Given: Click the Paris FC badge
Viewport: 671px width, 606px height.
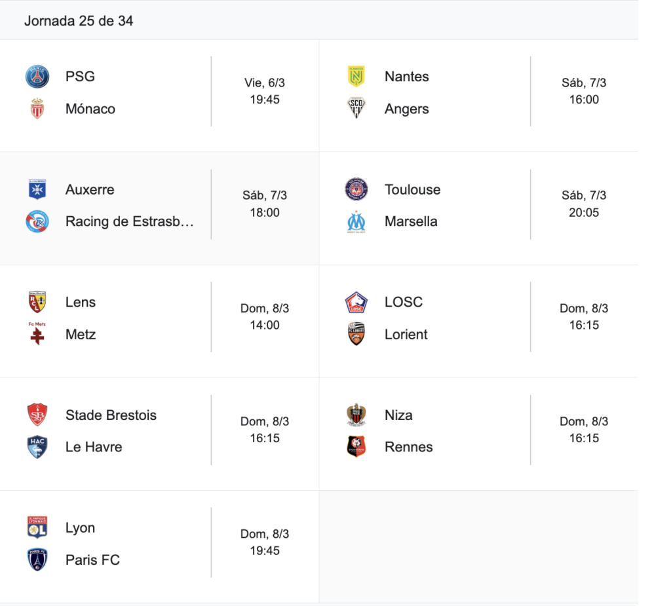Looking at the screenshot, I should click(37, 559).
